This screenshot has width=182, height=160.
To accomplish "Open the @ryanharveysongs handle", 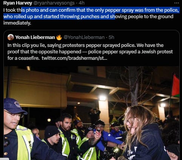I will coord(54,3).
